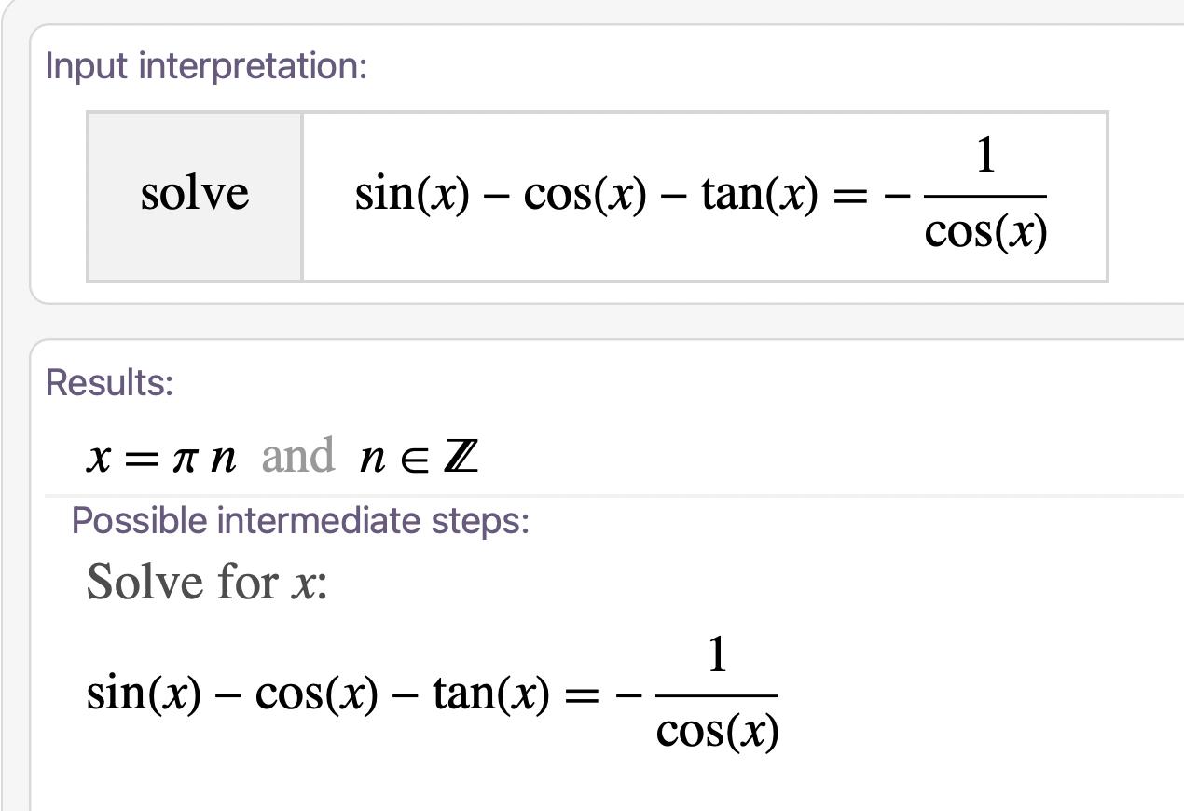The image size is (1184, 811).
Task: Click the gray "and" in the result
Action: (297, 456)
